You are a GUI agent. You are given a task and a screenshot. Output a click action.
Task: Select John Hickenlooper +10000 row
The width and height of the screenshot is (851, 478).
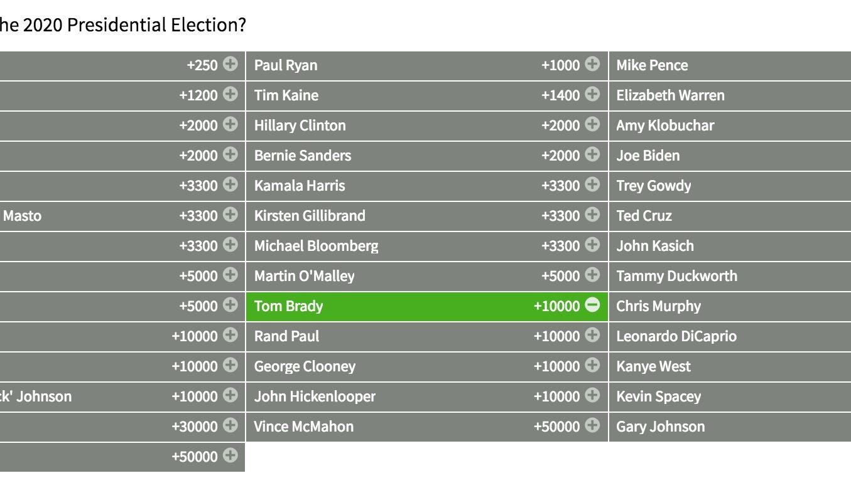(426, 396)
